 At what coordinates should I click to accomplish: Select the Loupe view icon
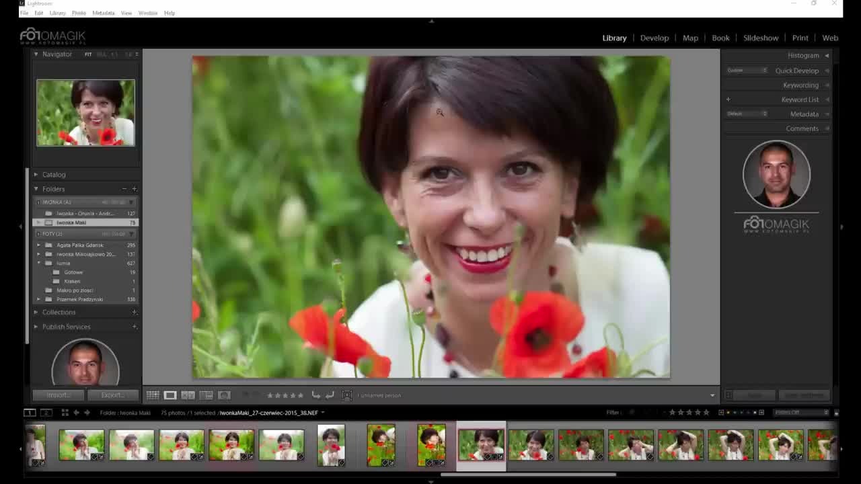(x=170, y=395)
